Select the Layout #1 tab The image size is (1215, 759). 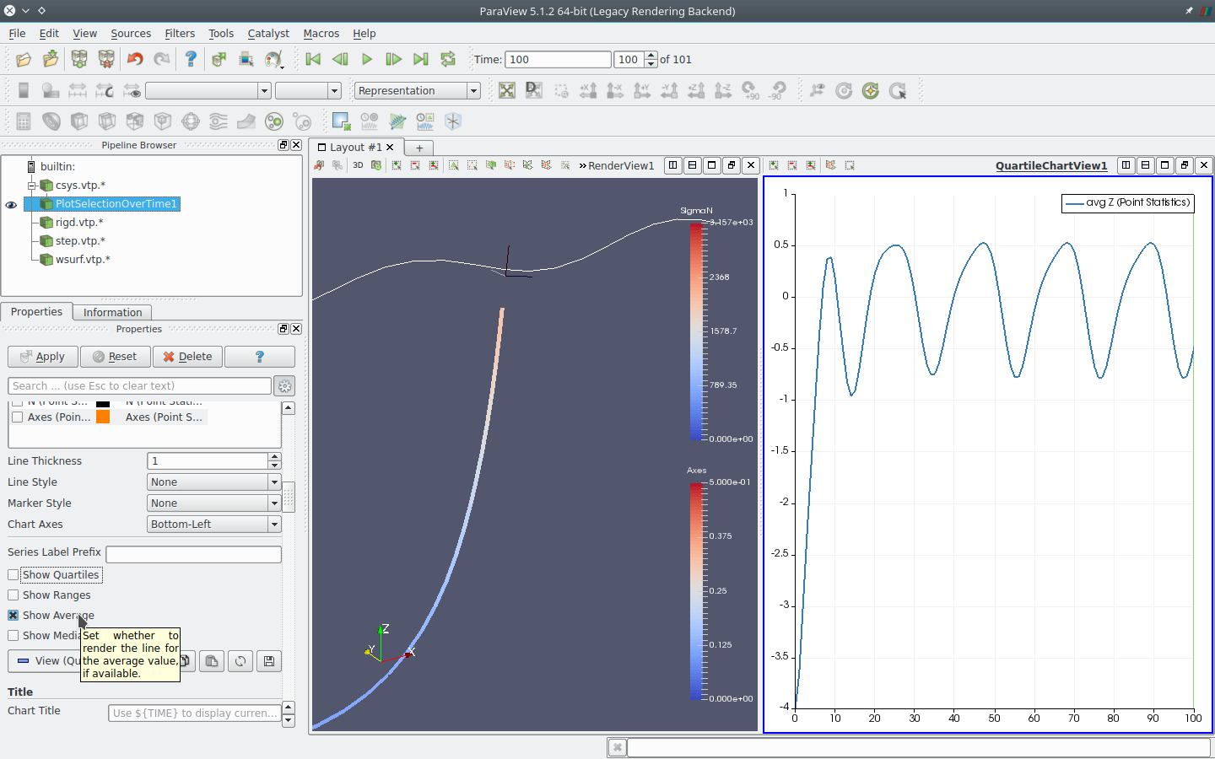(355, 148)
